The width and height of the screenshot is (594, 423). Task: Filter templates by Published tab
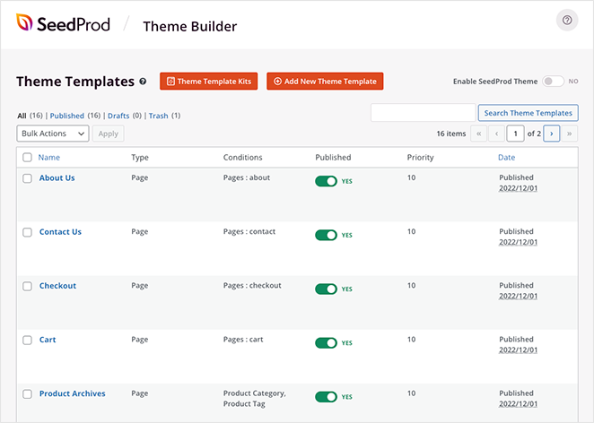[66, 116]
